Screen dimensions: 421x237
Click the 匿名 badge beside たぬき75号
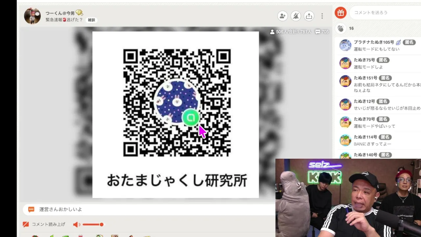(x=383, y=60)
